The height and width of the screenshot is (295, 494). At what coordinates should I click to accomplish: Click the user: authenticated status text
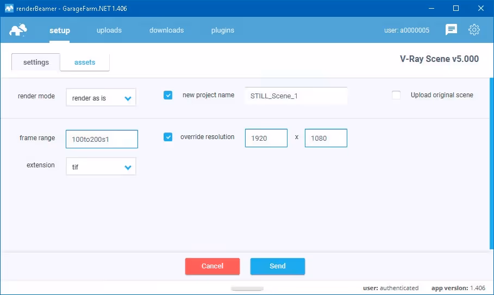point(391,288)
